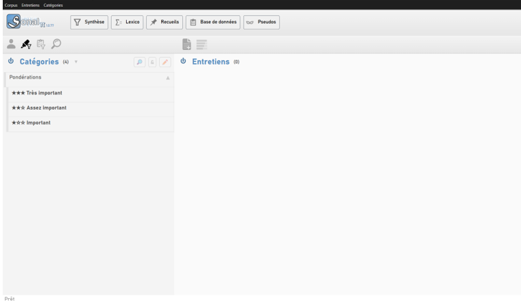Viewport: 521px width, 307px height.
Task: Click the text lines list view icon
Action: click(x=202, y=44)
